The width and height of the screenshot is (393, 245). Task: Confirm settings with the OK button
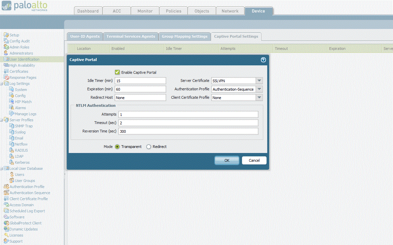tap(226, 160)
